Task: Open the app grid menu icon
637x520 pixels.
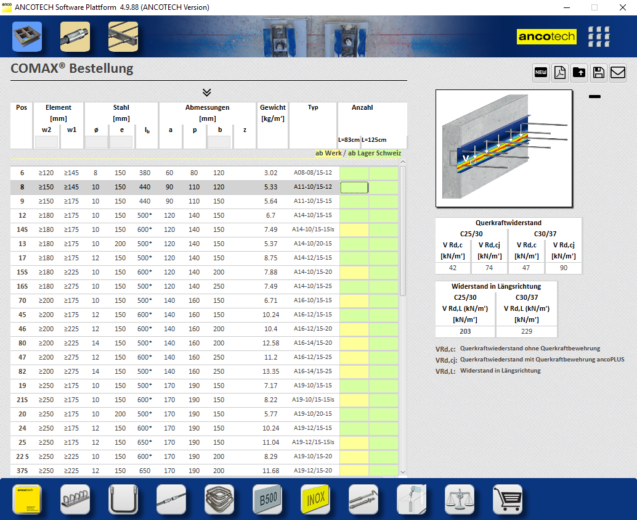Action: click(599, 37)
